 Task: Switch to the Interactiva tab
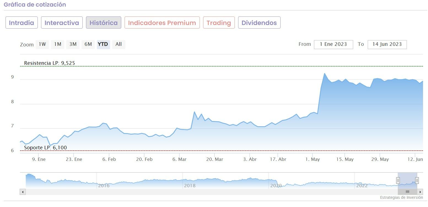pyautogui.click(x=62, y=23)
